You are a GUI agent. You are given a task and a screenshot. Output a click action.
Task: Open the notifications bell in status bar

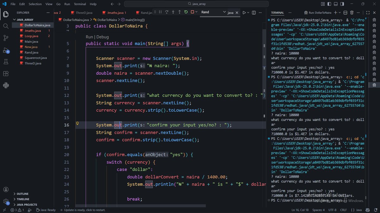coord(375,210)
